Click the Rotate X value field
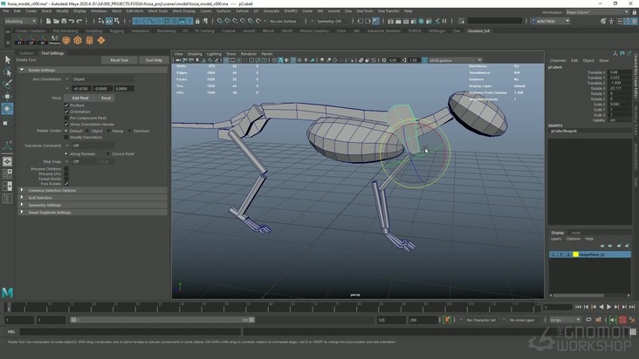The width and height of the screenshot is (639, 359). [617, 88]
